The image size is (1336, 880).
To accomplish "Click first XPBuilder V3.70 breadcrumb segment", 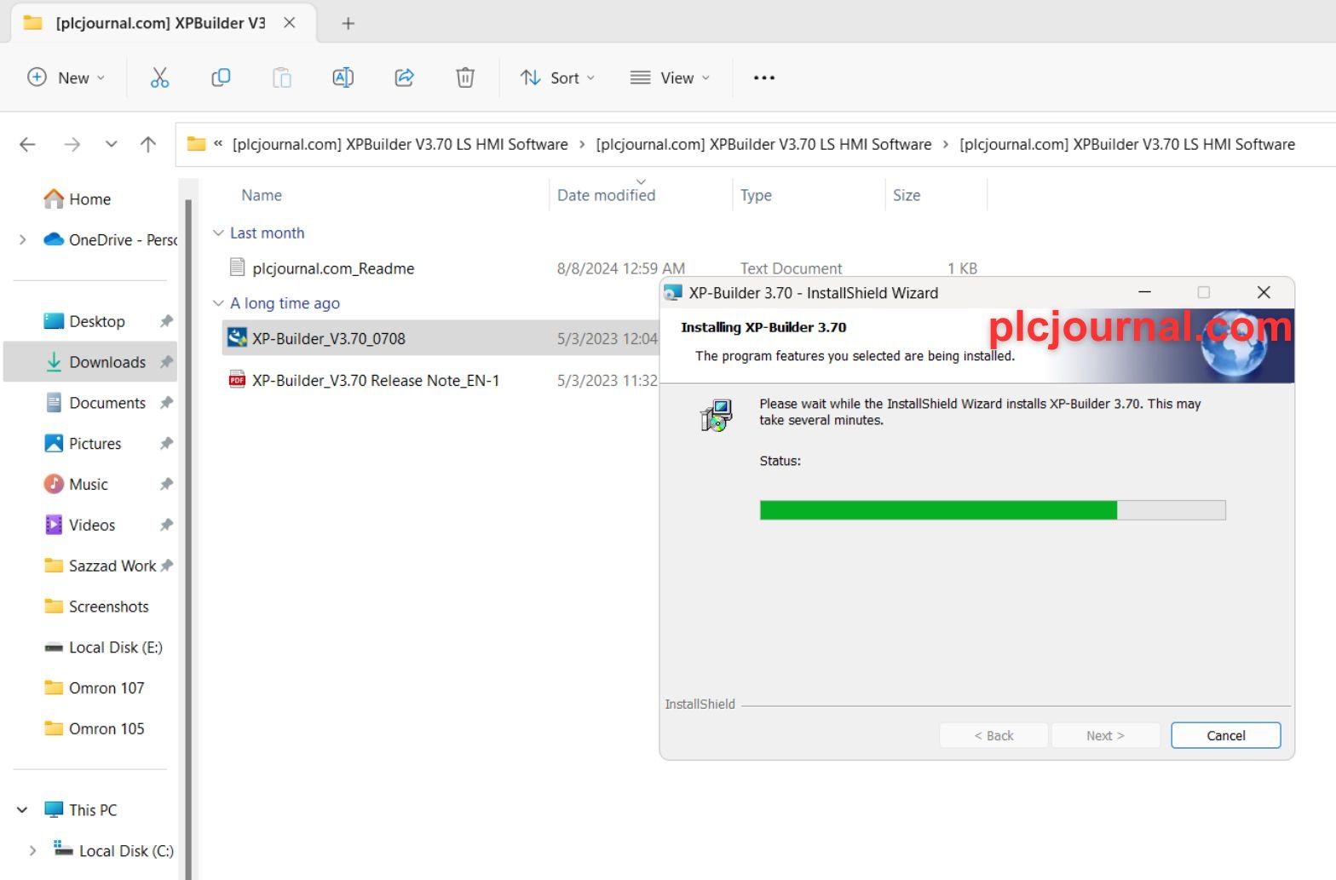I will (400, 144).
